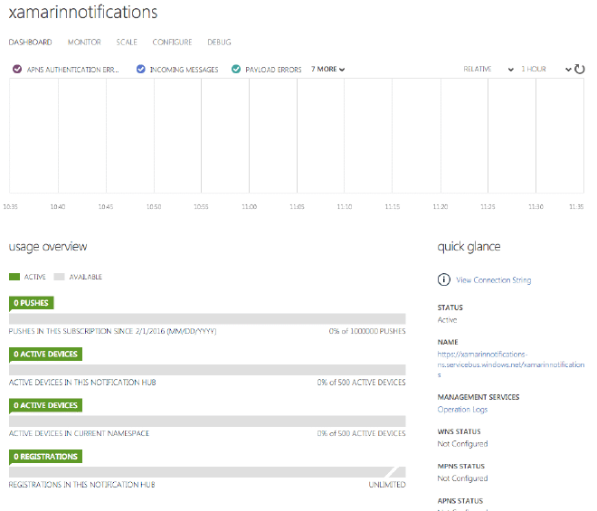Toggle Incoming Messages metric checkmark
This screenshot has width=597, height=511.
(141, 69)
